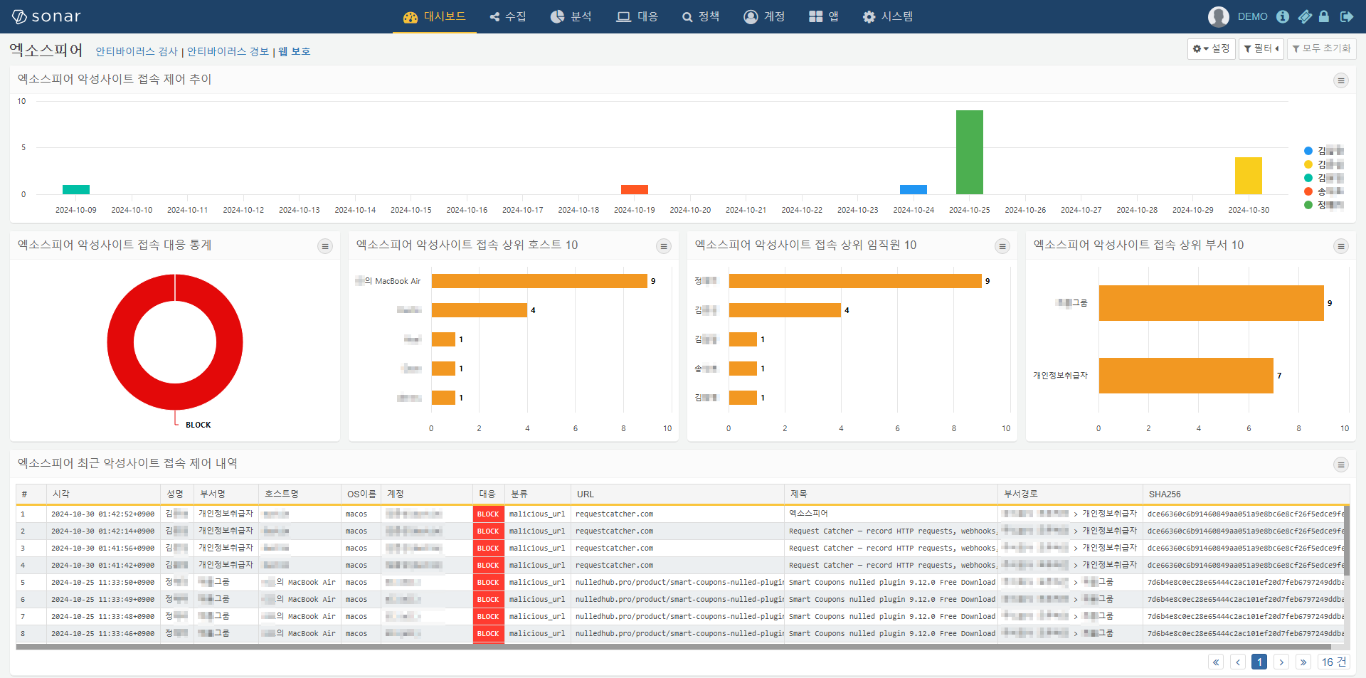Click the DEMO user name
1366x678 pixels.
(x=1252, y=16)
